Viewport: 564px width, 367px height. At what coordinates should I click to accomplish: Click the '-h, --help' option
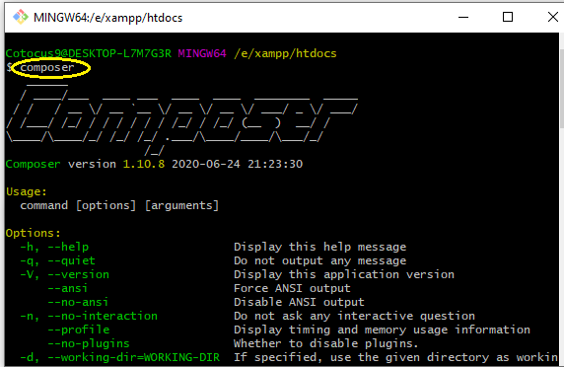pyautogui.click(x=54, y=247)
